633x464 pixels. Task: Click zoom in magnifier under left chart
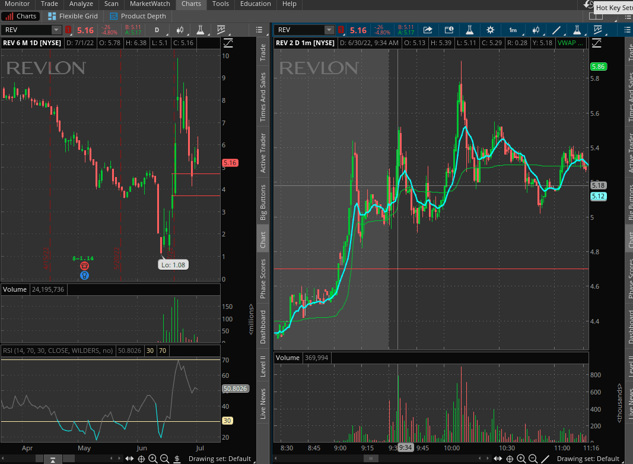tap(153, 459)
